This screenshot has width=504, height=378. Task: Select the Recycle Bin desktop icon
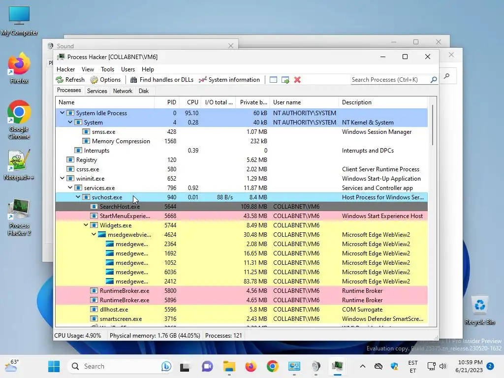[x=480, y=311]
